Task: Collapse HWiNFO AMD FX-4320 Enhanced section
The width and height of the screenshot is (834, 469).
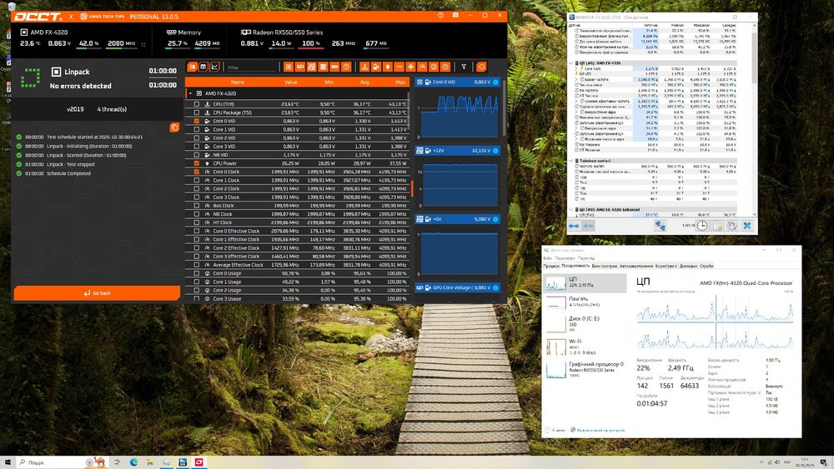Action: coord(572,210)
